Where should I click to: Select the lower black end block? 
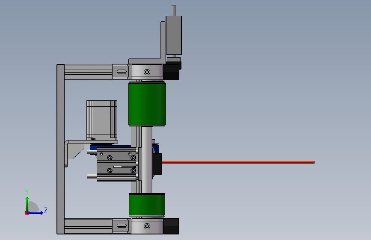click(x=171, y=226)
